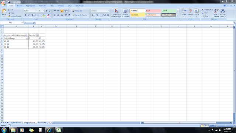Open the font size dropdown
Viewport: 236px width, 133px height.
click(x=44, y=11)
